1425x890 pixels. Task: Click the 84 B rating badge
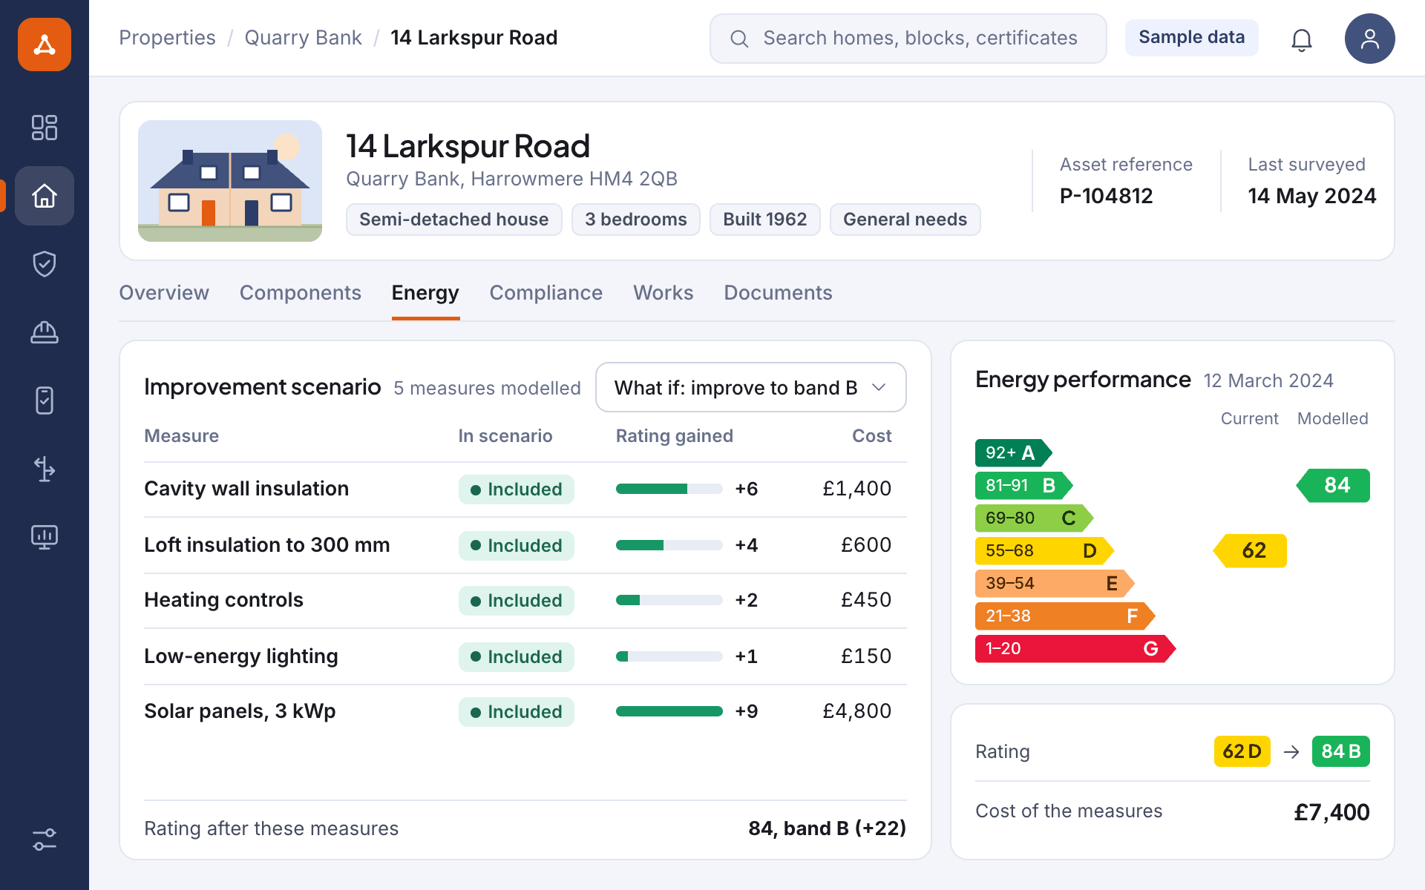click(1341, 751)
